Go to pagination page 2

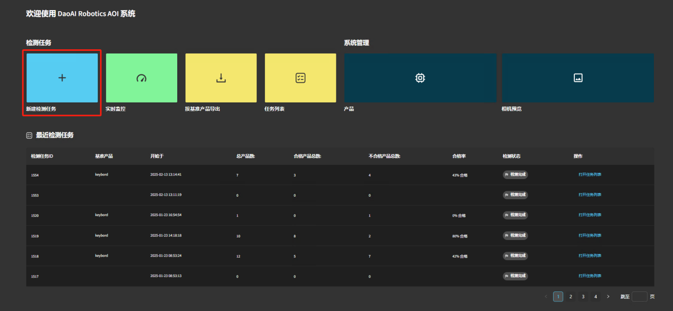point(571,297)
